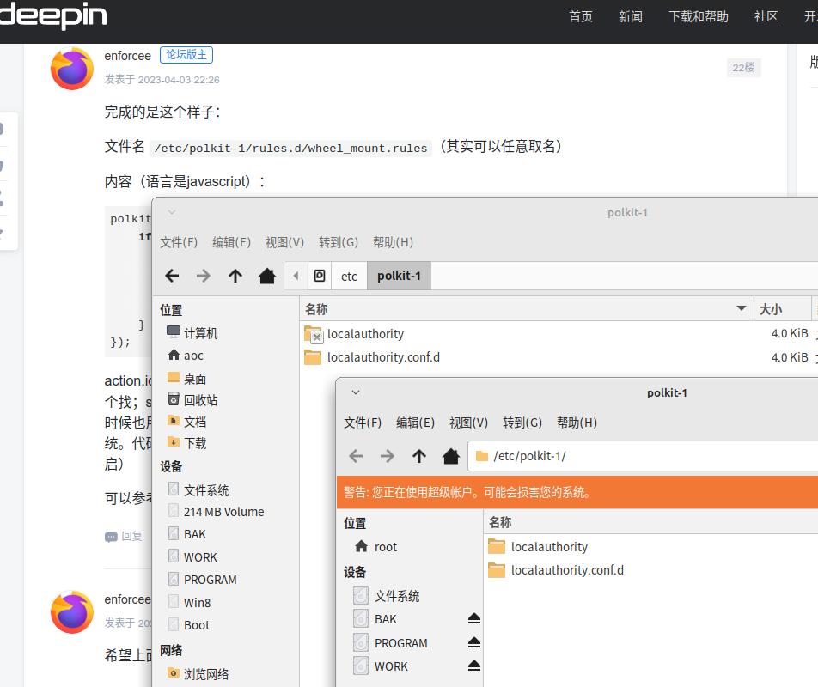Open 视图(V) menu in rear window
Screen dimensions: 818x687
click(285, 242)
